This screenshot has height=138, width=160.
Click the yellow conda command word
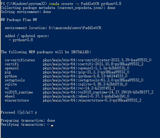click(x=54, y=4)
